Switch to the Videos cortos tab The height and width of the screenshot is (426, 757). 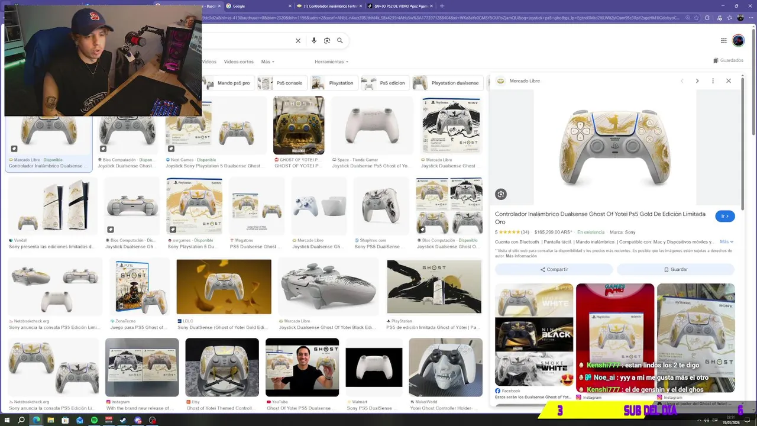(x=238, y=62)
